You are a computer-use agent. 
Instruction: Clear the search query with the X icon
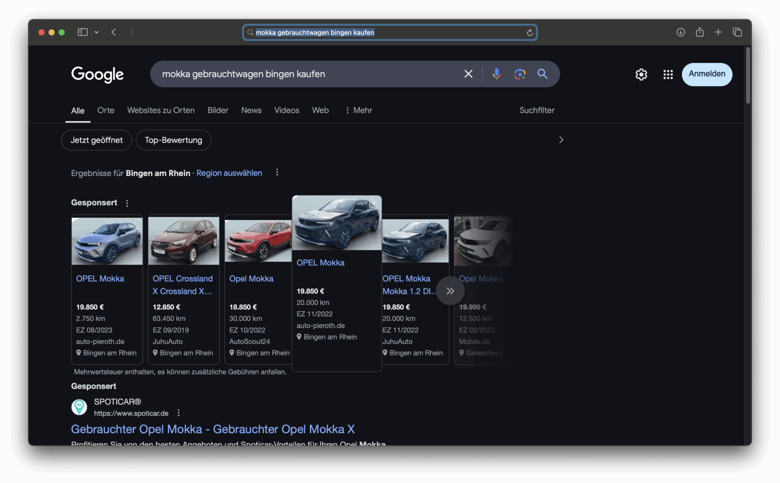468,74
